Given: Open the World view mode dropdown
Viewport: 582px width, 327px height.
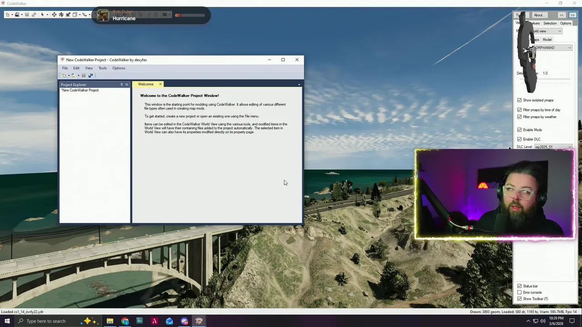Looking at the screenshot, I should click(547, 31).
